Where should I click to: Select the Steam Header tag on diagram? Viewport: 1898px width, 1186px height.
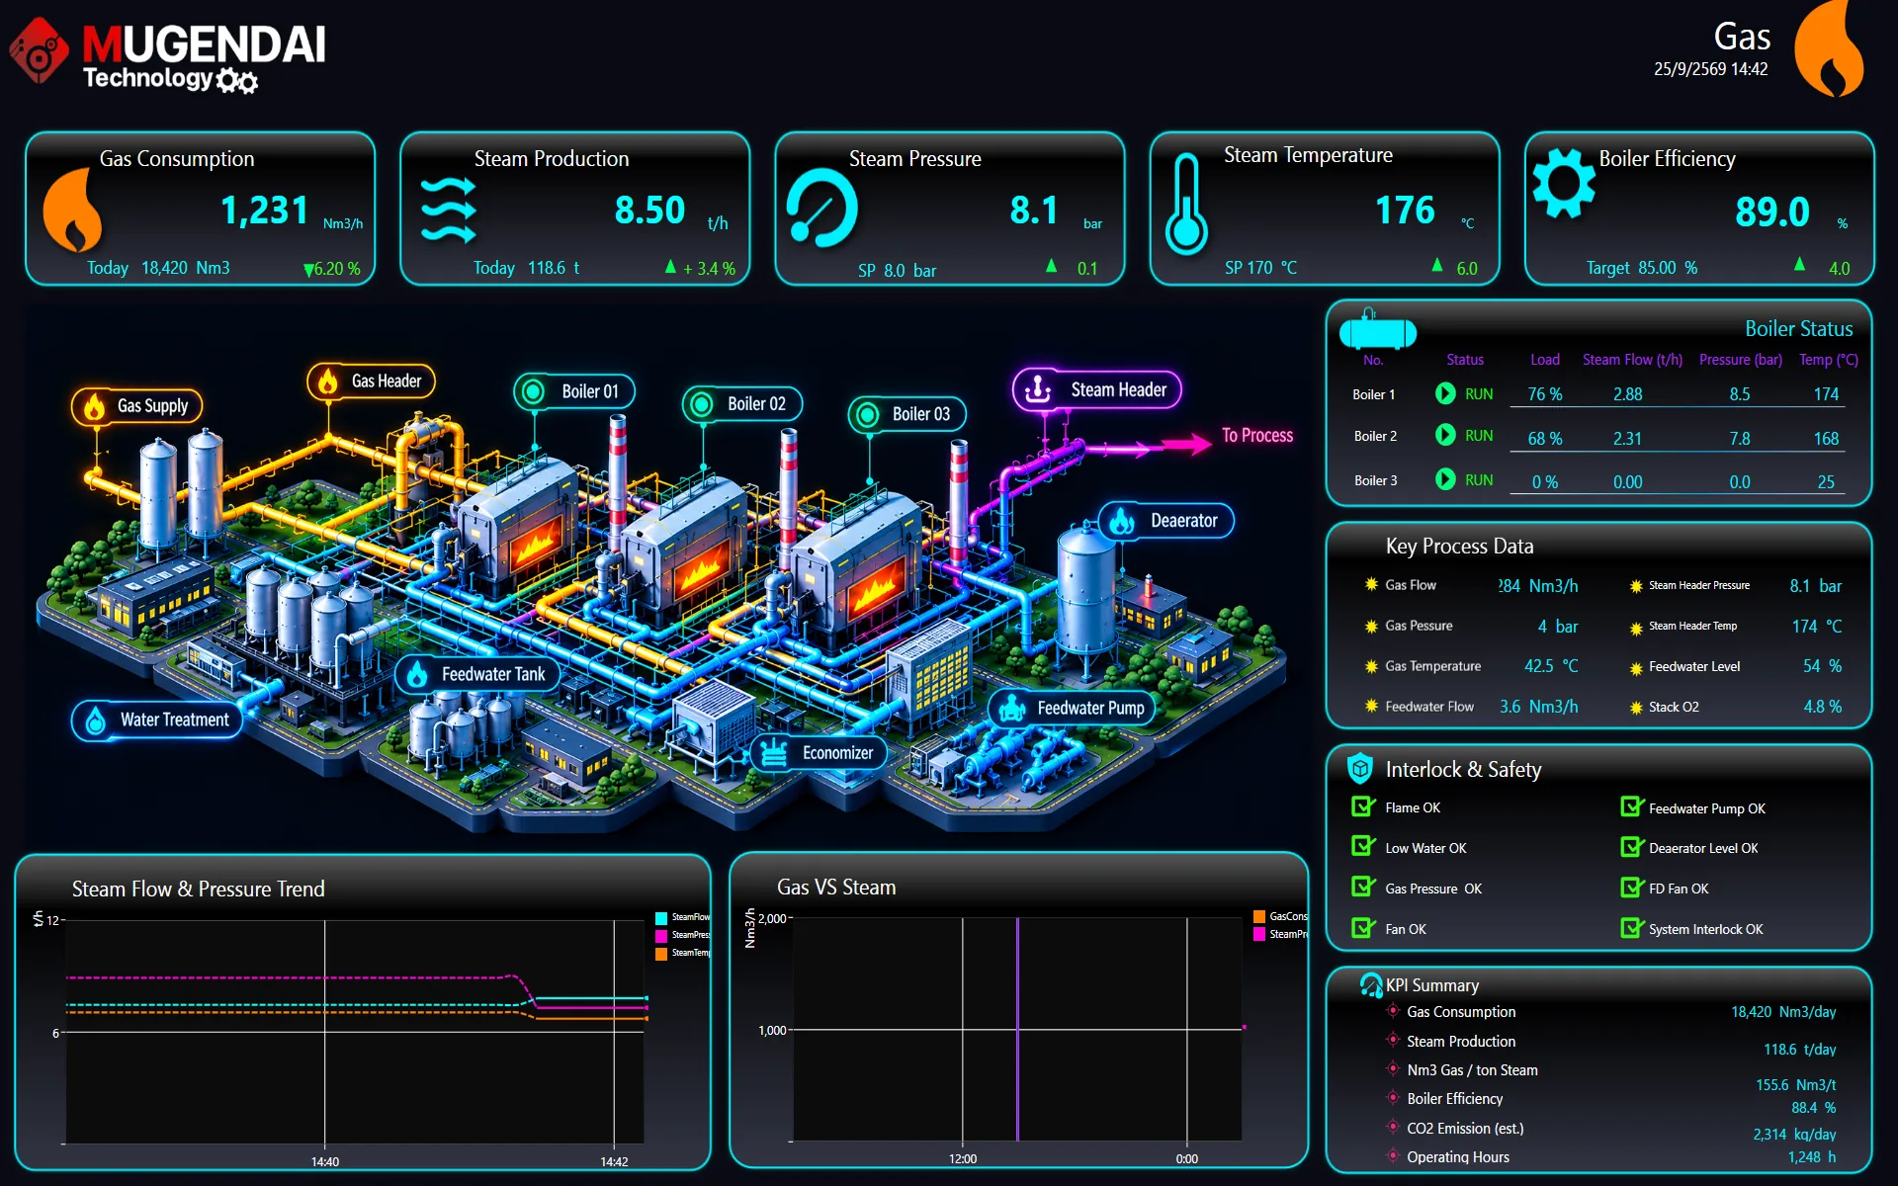coord(1097,389)
